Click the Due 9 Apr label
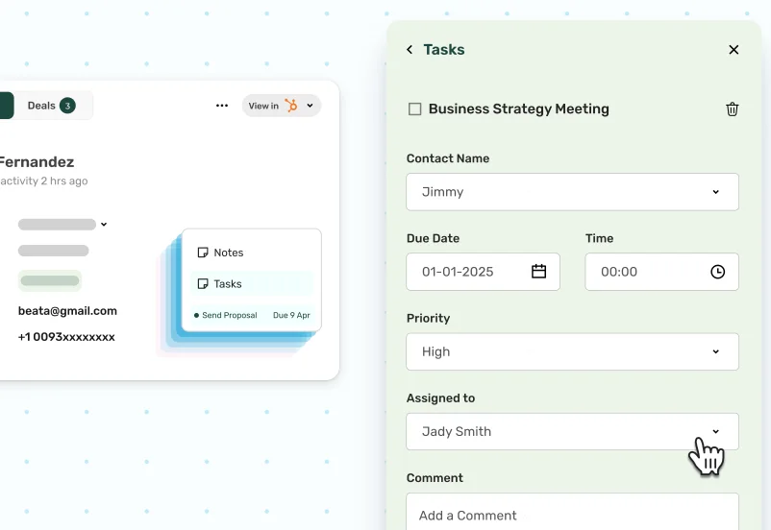Screen dimensions: 771x530 point(291,315)
